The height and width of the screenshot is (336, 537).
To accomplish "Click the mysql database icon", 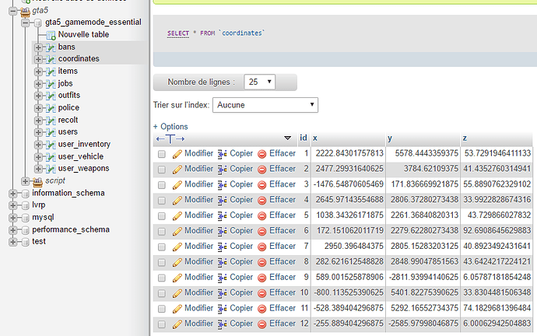I will (26, 218).
